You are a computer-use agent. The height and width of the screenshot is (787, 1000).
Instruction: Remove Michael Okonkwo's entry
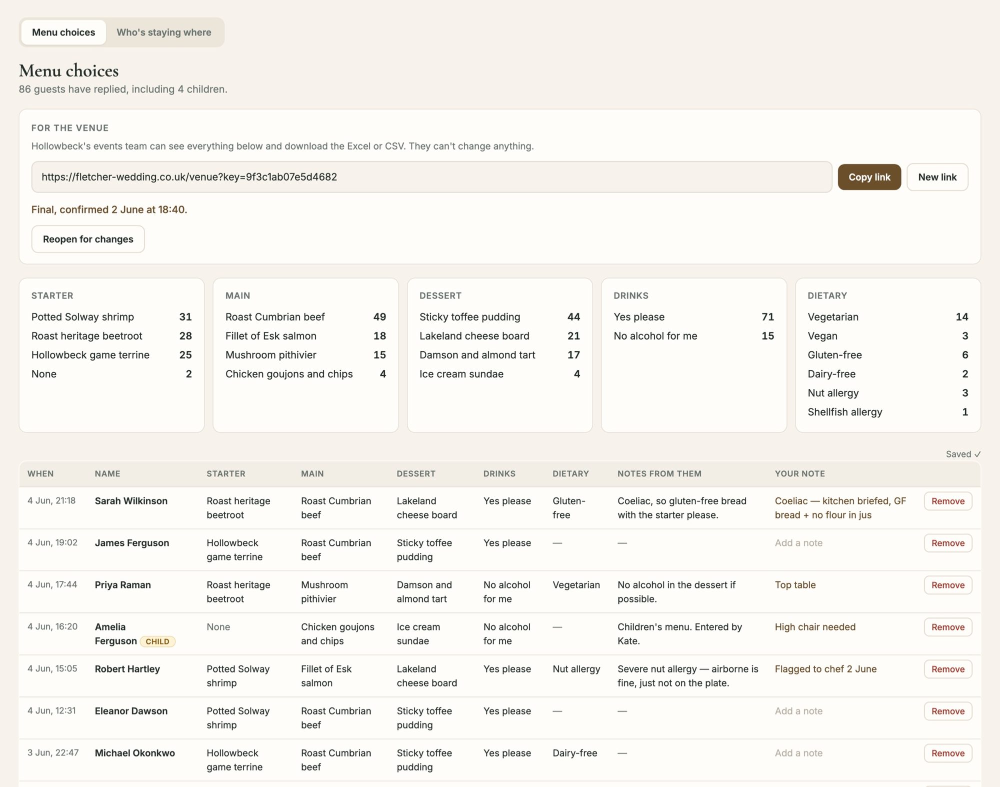click(948, 753)
